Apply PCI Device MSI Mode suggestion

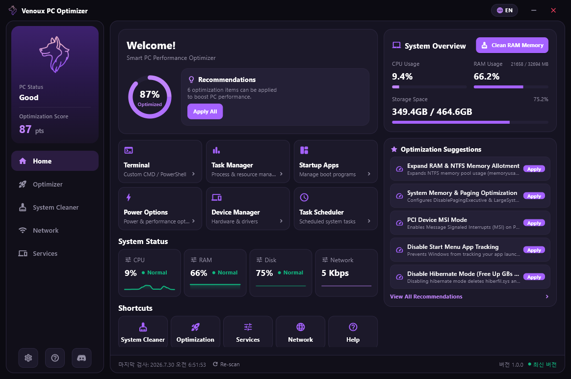click(x=534, y=223)
